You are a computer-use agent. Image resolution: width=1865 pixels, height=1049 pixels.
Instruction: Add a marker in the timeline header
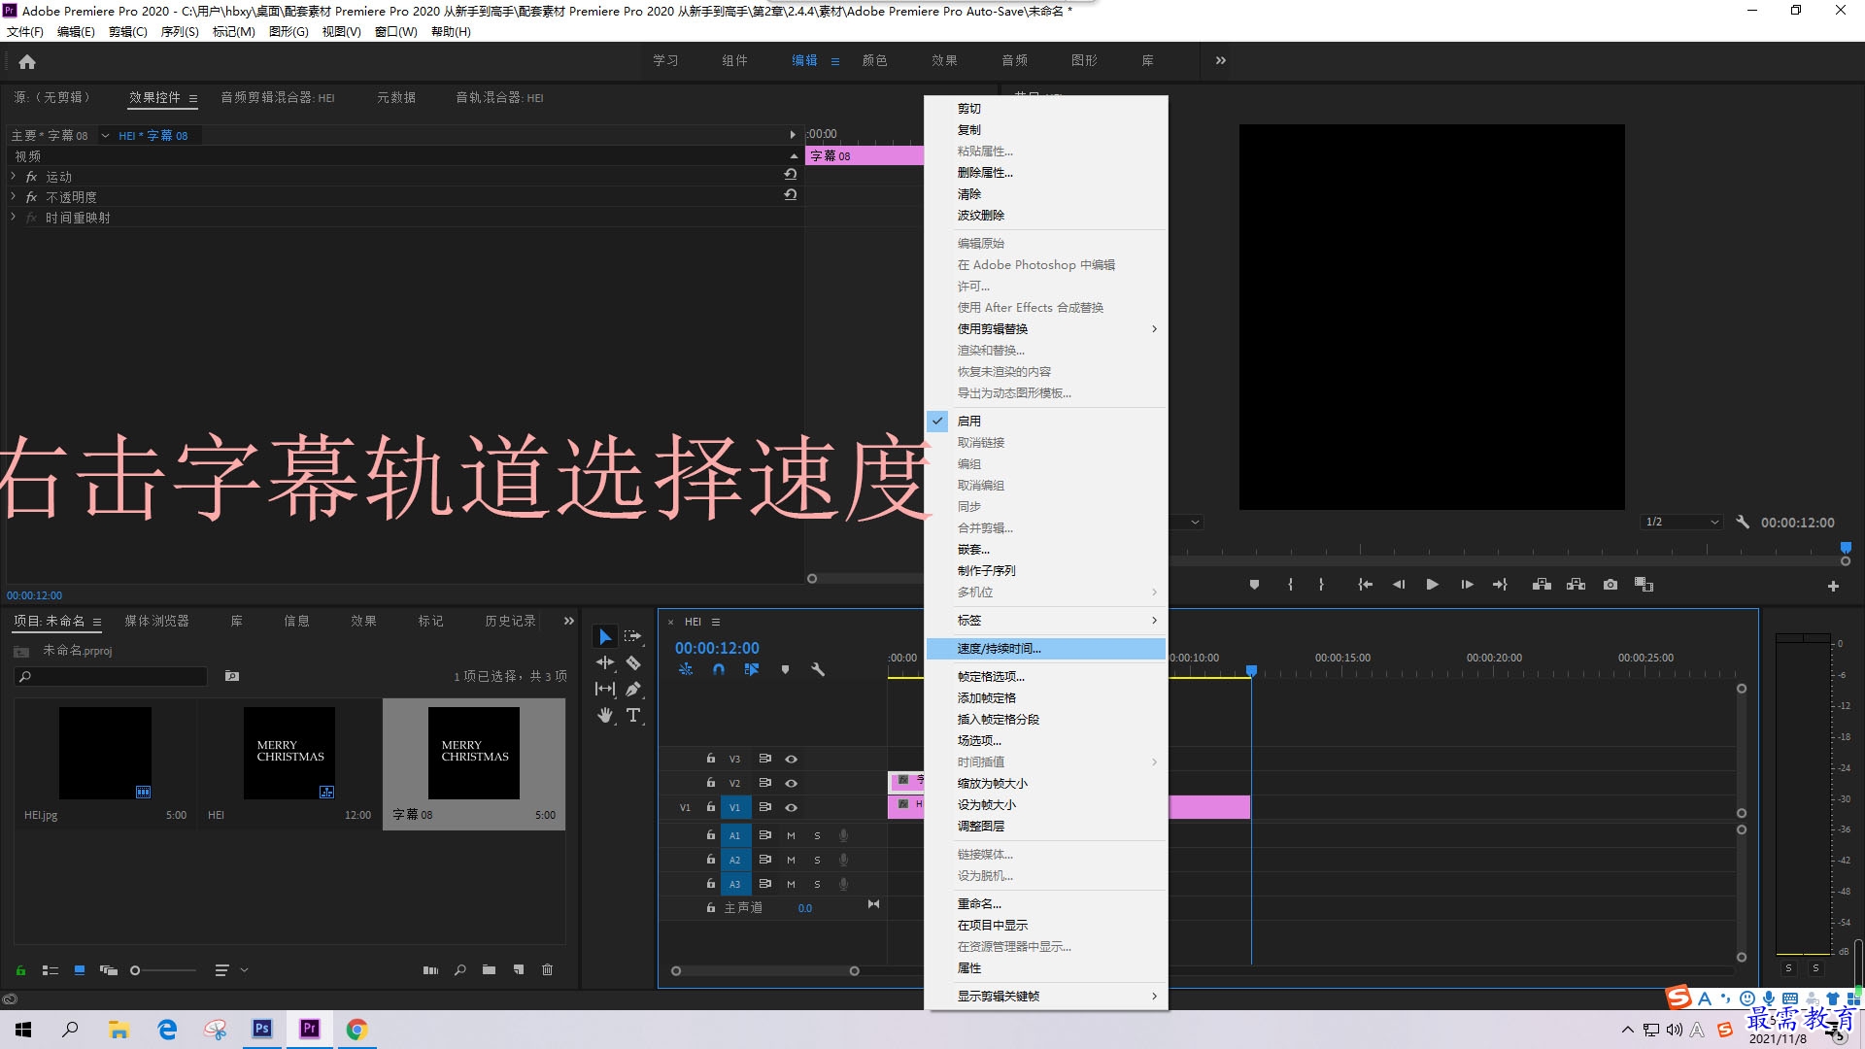[785, 669]
